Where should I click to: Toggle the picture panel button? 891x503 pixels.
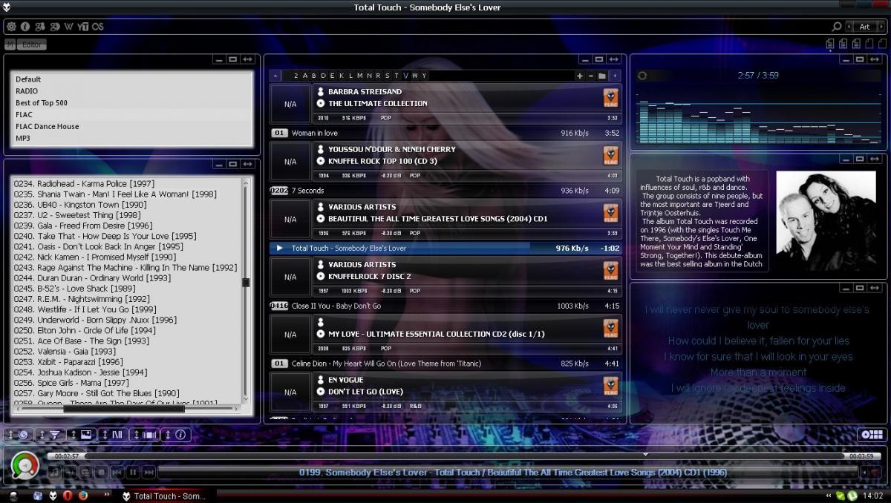[x=82, y=435]
